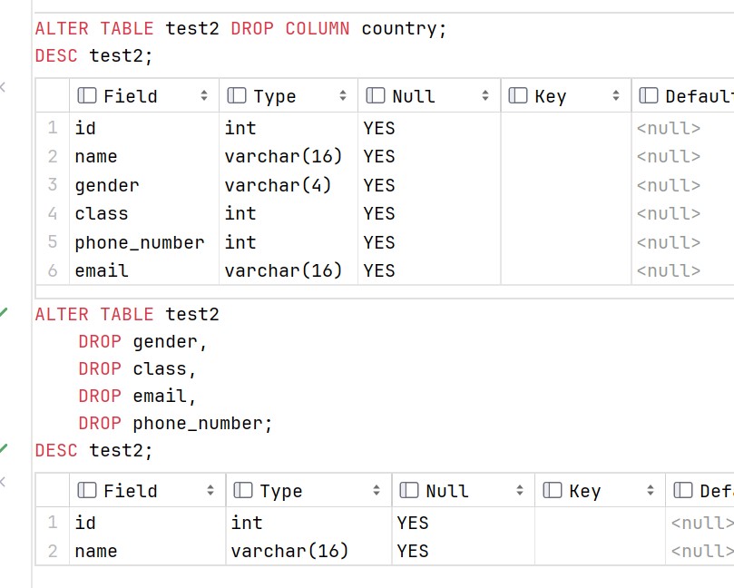Click the Type column icon in second table

pyautogui.click(x=243, y=490)
